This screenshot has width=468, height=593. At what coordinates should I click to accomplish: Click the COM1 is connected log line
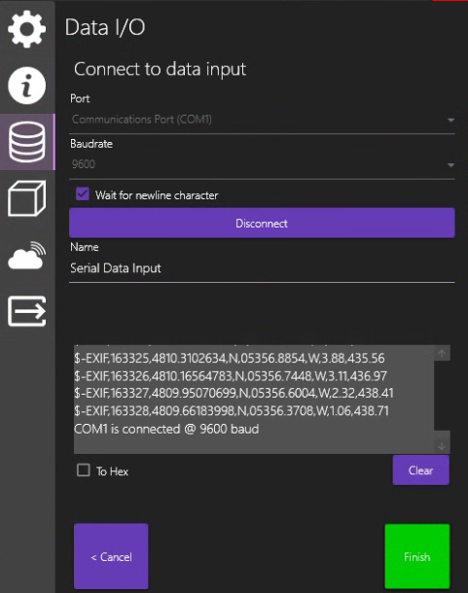(x=166, y=429)
